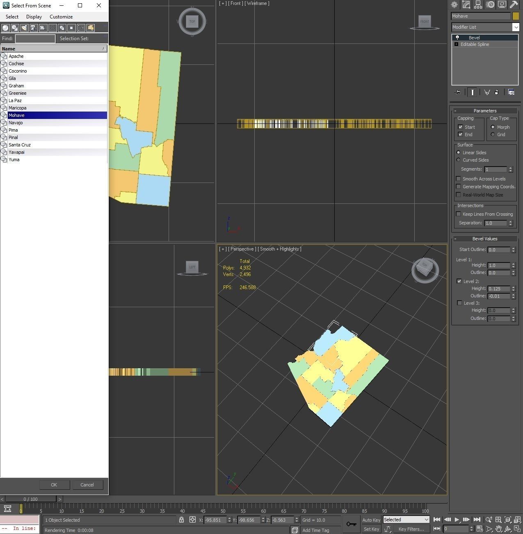
Task: Click Make Unique icon below the stack
Action: click(487, 92)
